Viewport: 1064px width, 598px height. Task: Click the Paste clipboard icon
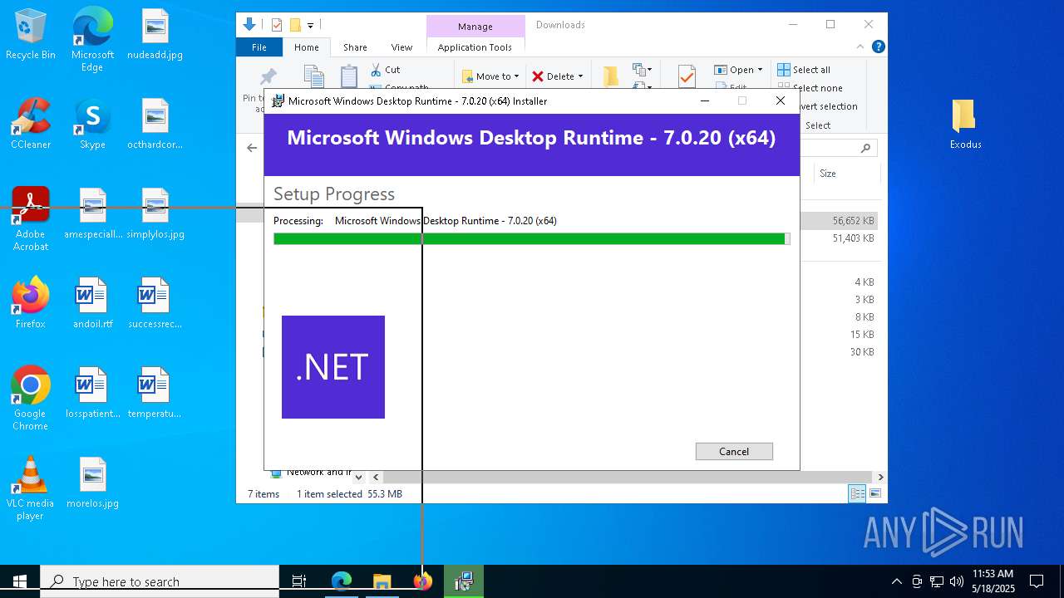click(349, 77)
